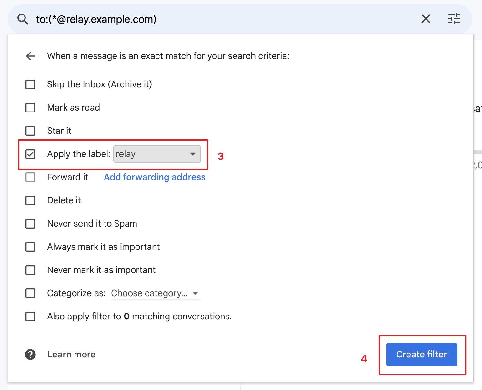Enable the Star it checkbox
Screen dimensions: 482x390
(30, 131)
